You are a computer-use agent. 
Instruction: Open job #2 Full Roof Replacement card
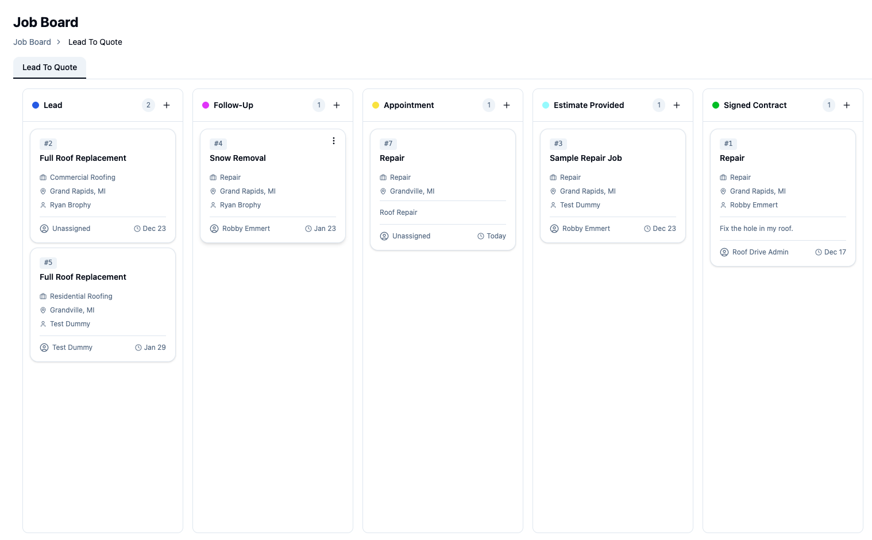tap(103, 186)
